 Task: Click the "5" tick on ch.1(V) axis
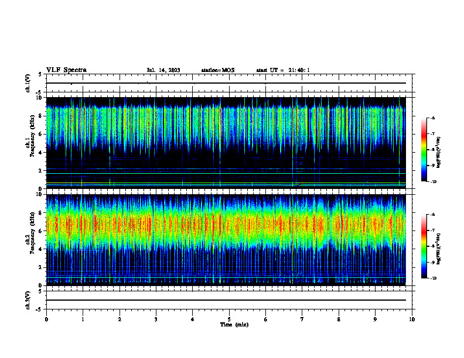41,74
